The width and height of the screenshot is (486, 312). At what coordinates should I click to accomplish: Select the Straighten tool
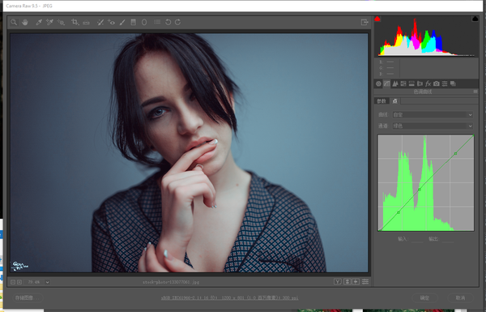point(86,23)
